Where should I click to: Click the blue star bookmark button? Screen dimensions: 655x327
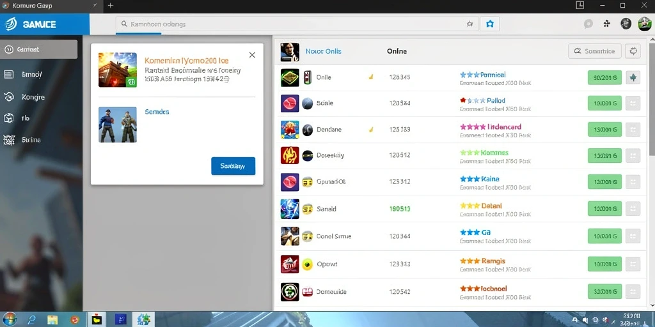pyautogui.click(x=489, y=24)
